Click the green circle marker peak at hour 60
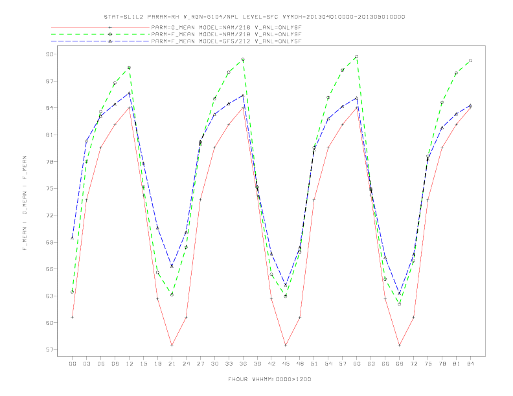 pos(357,57)
